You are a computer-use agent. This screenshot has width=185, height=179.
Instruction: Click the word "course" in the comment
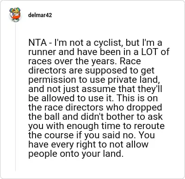click(x=59, y=136)
